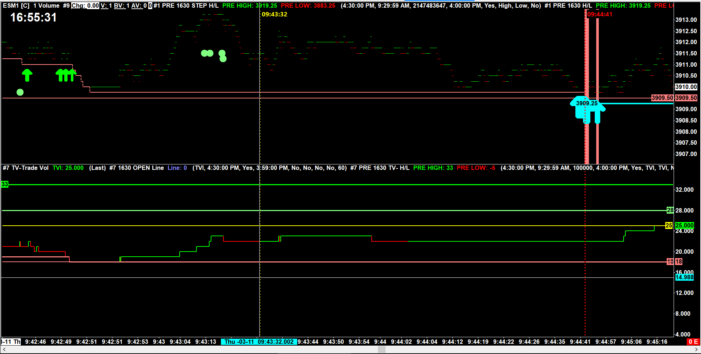Click the green highlighted 25.000 scale value
Viewport: 701px width, 354px height.
[685, 225]
